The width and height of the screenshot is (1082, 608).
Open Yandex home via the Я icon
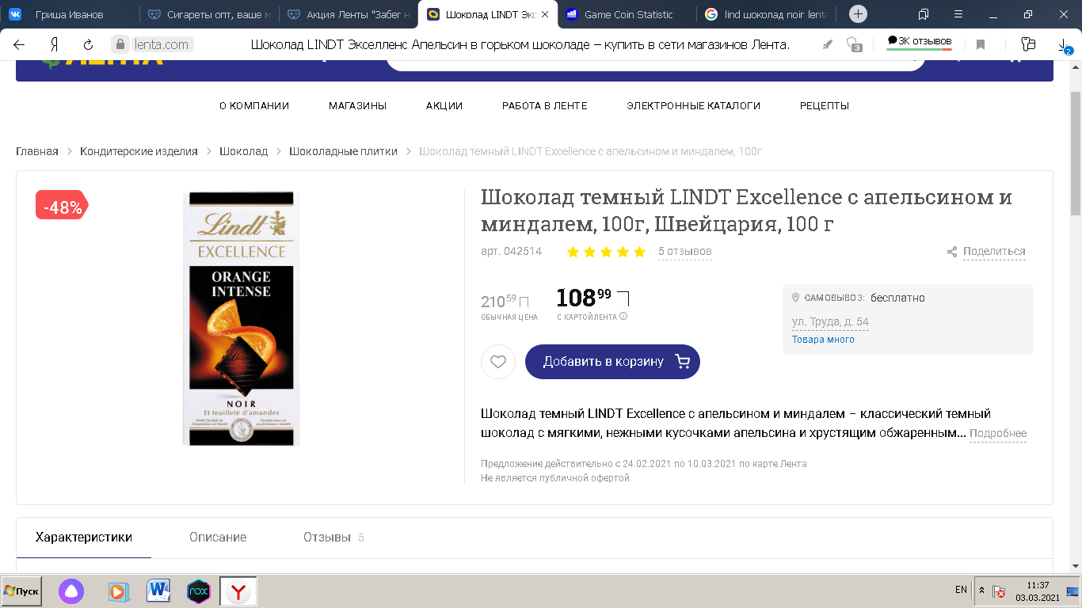[55, 45]
